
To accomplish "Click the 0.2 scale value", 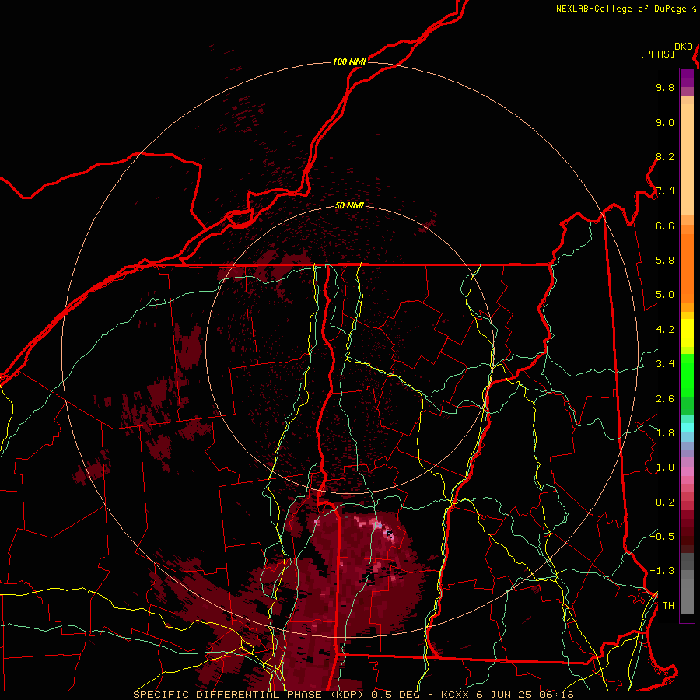I will (x=665, y=502).
